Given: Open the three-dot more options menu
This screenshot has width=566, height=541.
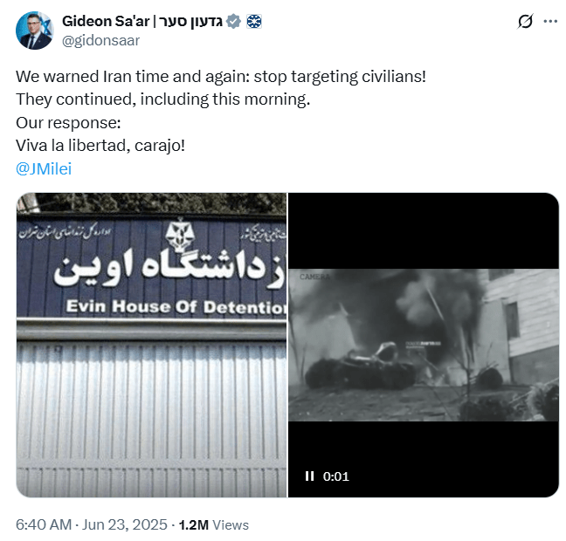Looking at the screenshot, I should click(550, 21).
